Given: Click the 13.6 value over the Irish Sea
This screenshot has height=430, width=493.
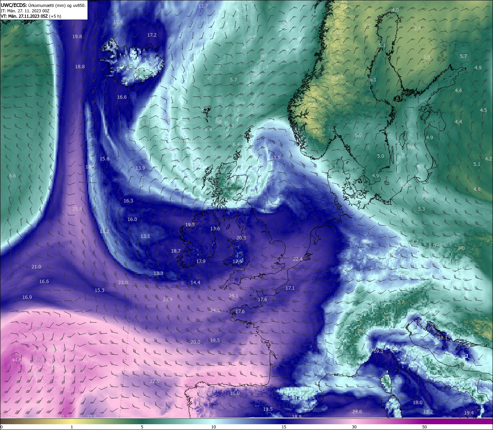Looking at the screenshot, I should click(x=215, y=229).
